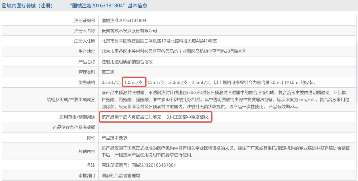Click the 备注 label cell
Viewport: 358px width, 181px height.
coord(50,165)
